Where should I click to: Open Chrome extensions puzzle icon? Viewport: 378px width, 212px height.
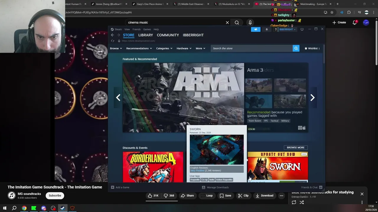coord(349,12)
